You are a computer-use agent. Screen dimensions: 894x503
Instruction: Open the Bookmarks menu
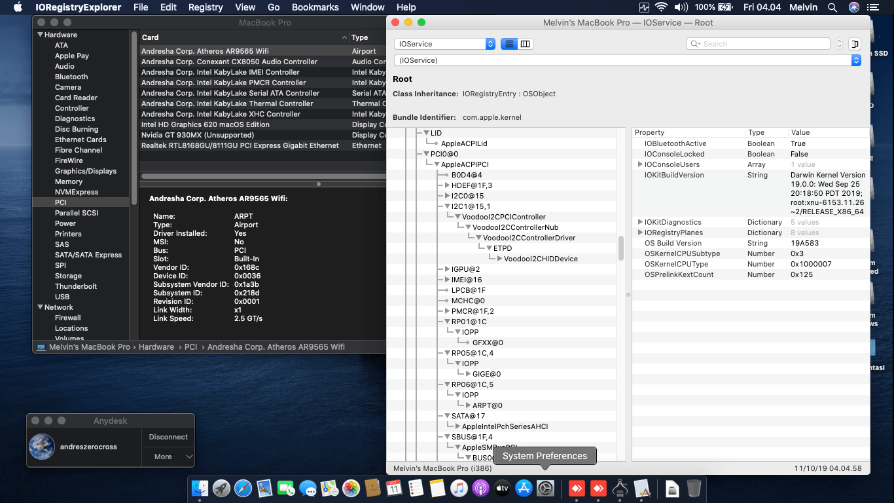click(315, 7)
